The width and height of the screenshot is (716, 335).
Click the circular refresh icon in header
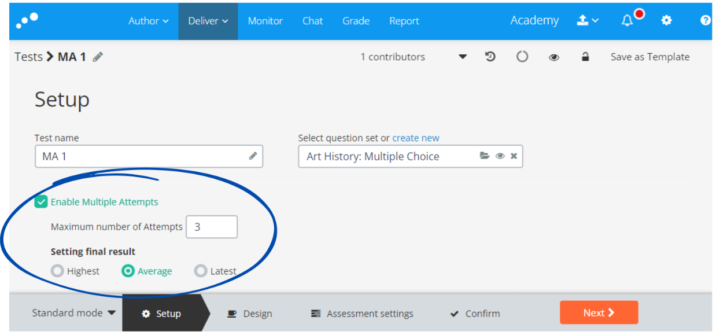pos(522,57)
